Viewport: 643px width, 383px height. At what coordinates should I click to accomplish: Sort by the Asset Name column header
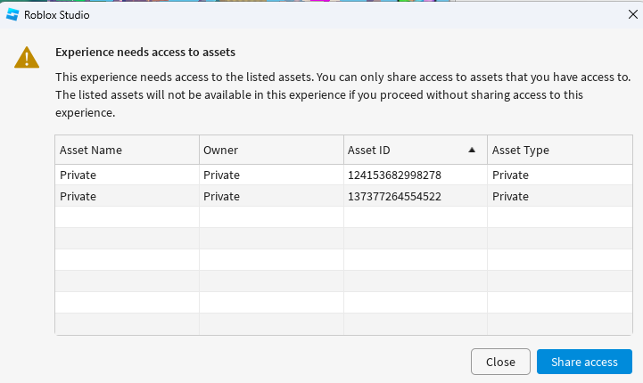point(127,151)
